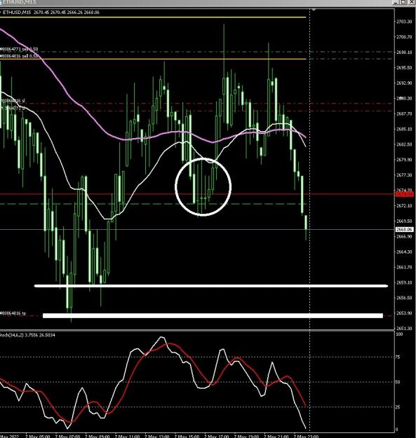
Task: Select the #8864816 sl stop loss label
Action: coord(13,100)
